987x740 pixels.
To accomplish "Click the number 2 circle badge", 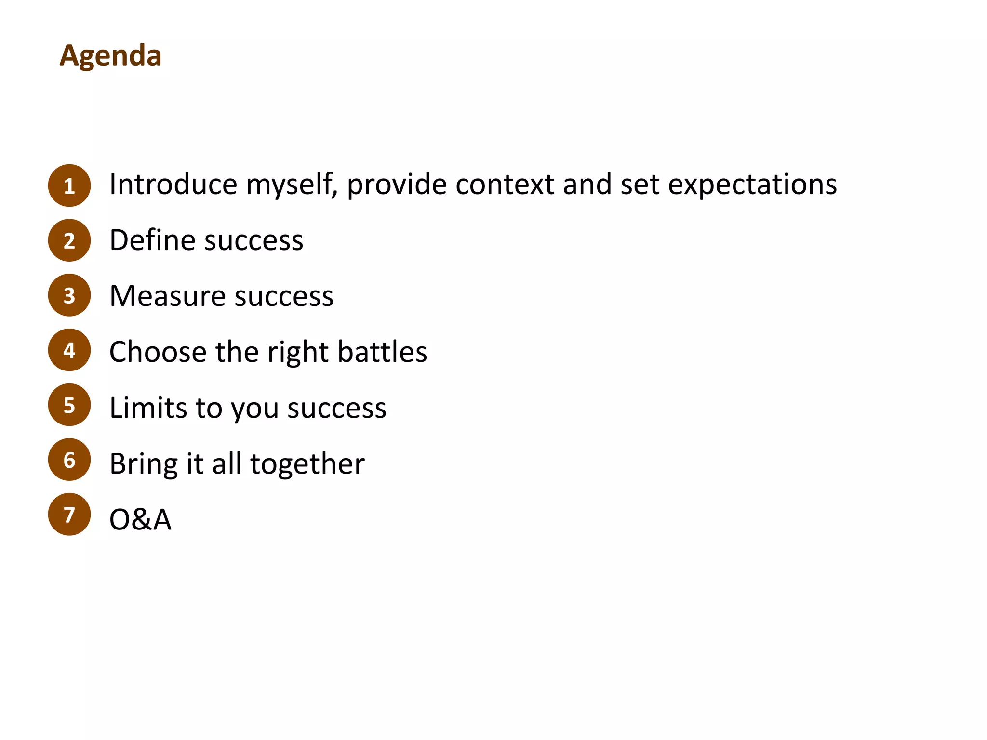I will pyautogui.click(x=69, y=240).
